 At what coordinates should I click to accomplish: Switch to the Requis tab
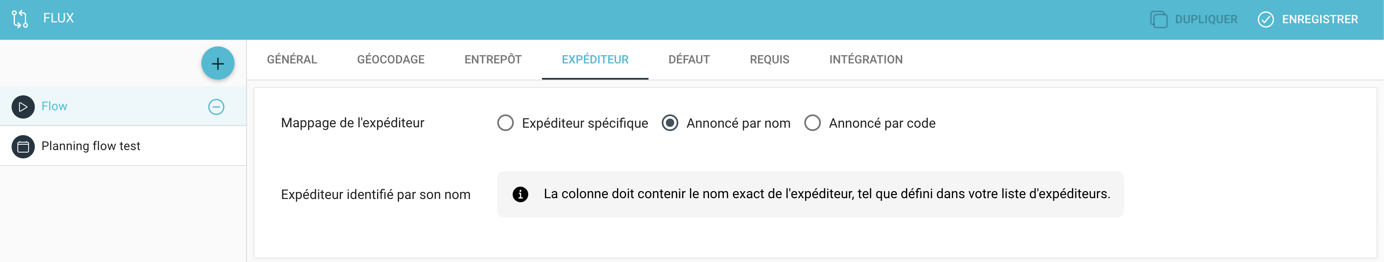tap(769, 60)
